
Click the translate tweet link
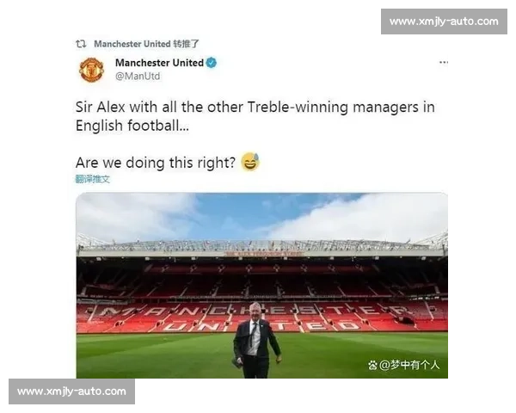click(93, 179)
